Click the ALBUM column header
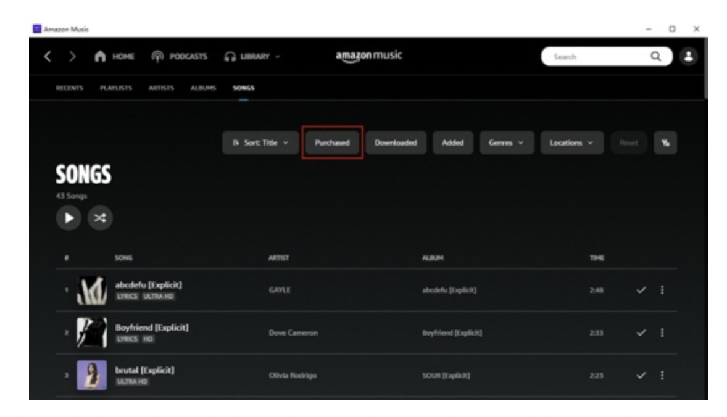The image size is (727, 417). pos(433,258)
